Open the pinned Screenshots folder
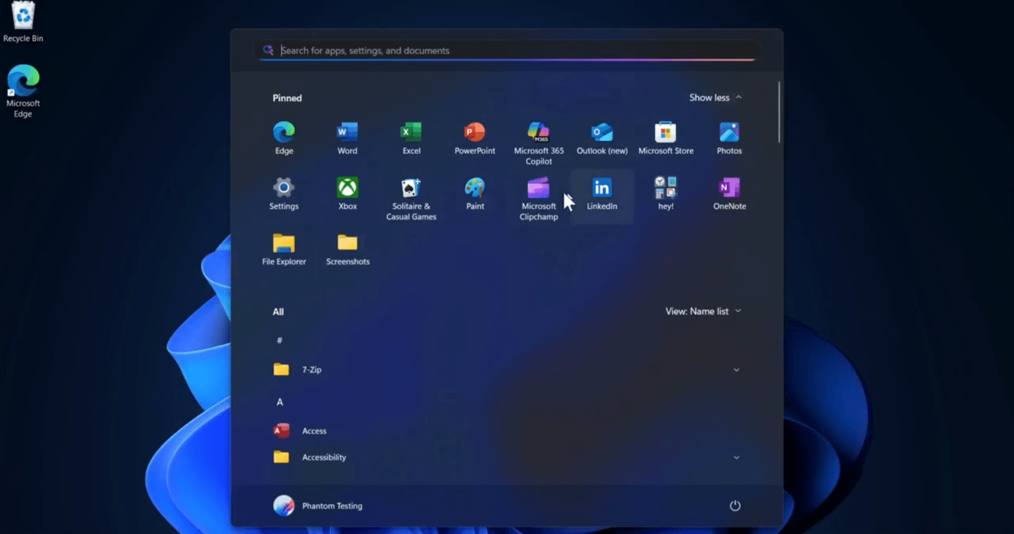 click(x=347, y=249)
